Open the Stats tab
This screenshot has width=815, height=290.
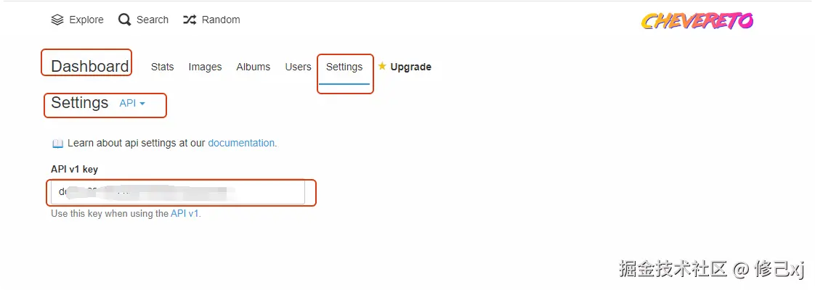(x=162, y=67)
